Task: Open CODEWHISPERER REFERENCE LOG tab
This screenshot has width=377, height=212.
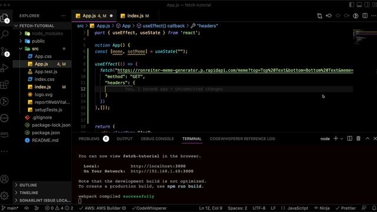Action: point(242,139)
